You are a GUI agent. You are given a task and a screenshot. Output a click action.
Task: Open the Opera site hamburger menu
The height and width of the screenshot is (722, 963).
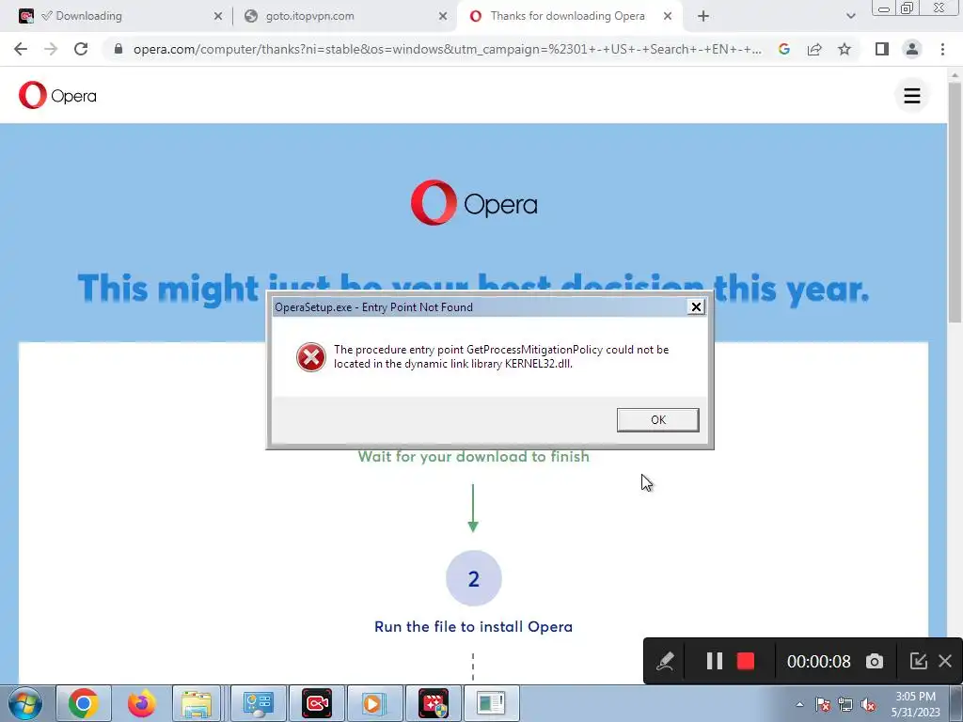click(x=912, y=95)
